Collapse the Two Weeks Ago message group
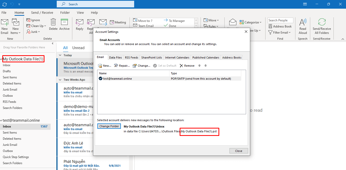 [x=60, y=80]
